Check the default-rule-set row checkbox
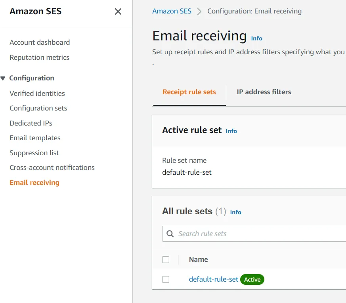 pos(166,279)
